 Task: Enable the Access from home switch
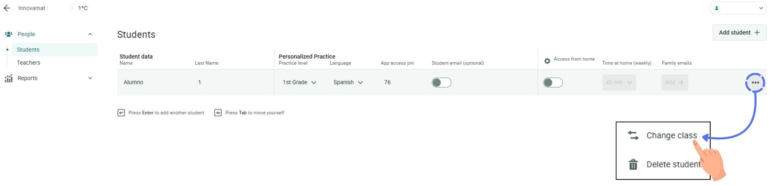(553, 83)
